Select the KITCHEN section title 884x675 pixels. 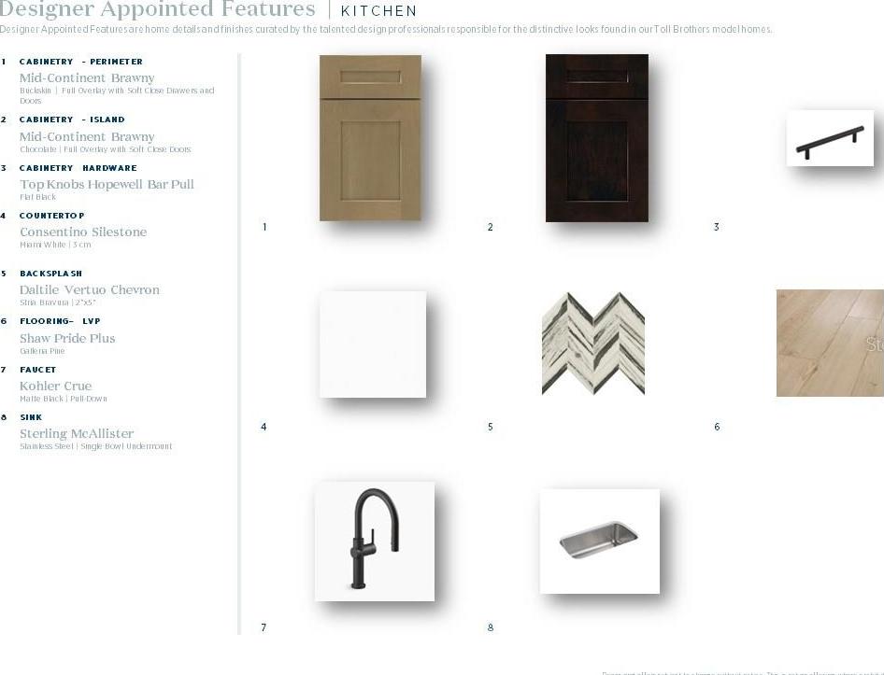click(x=378, y=10)
